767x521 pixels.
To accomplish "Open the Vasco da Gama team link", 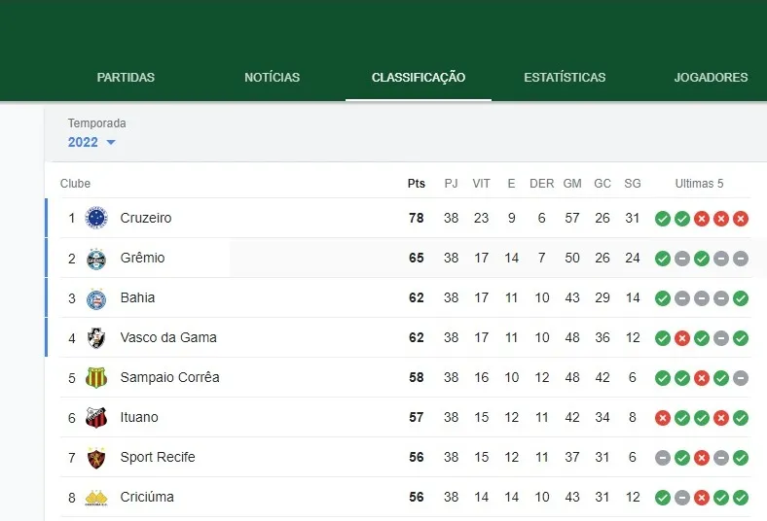I will coord(168,338).
